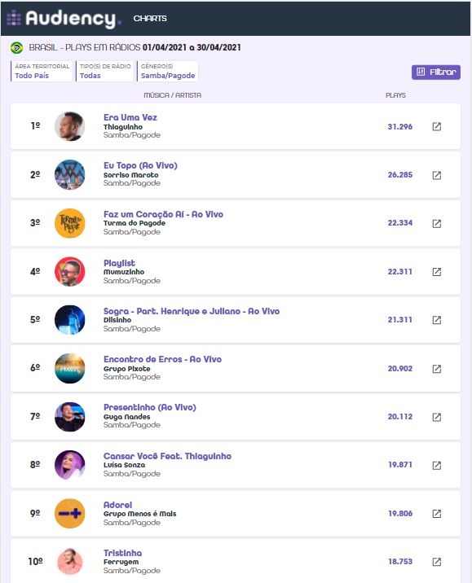Open the Tipo(s) de Rádio filter showing Todas

pos(104,71)
